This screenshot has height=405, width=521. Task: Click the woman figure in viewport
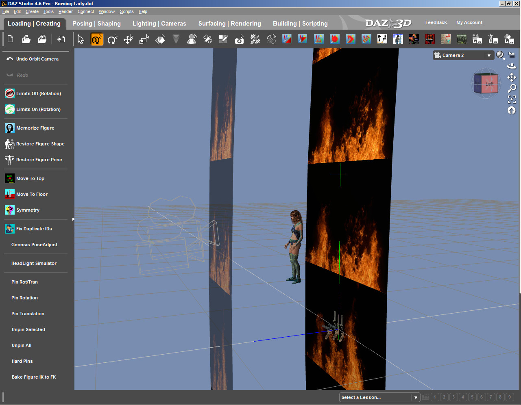pos(294,246)
